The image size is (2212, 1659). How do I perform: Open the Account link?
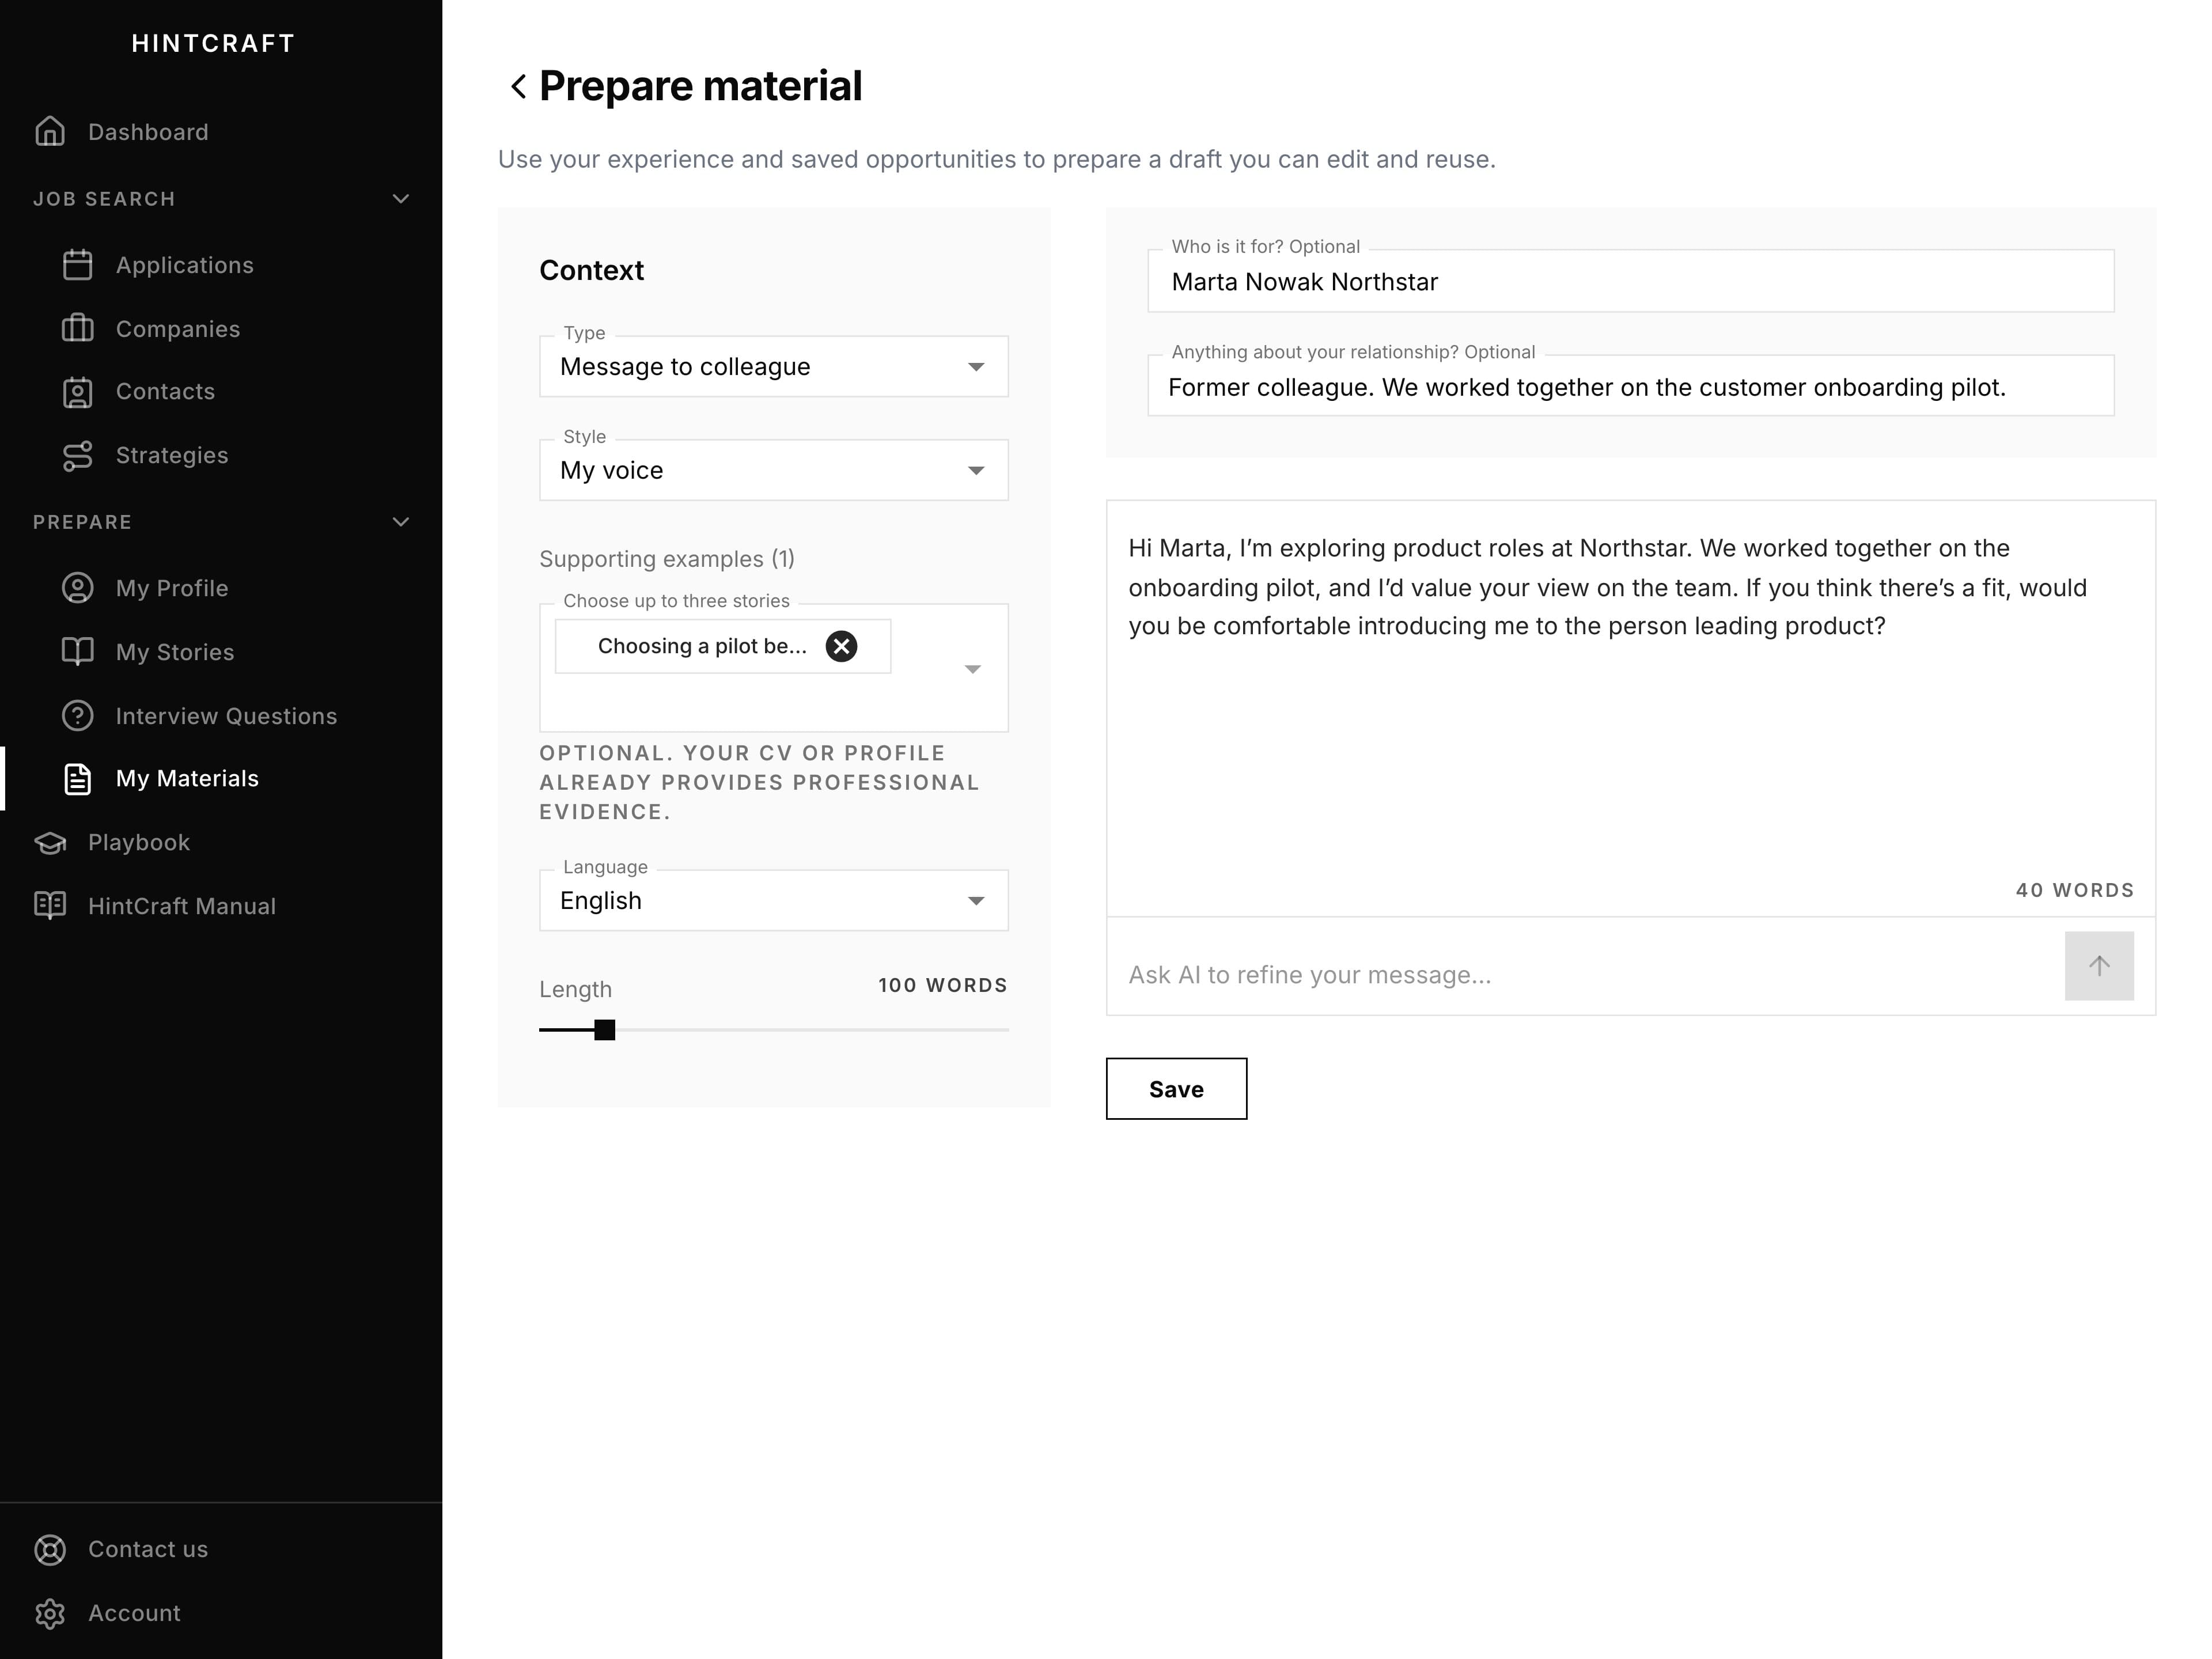pos(134,1614)
